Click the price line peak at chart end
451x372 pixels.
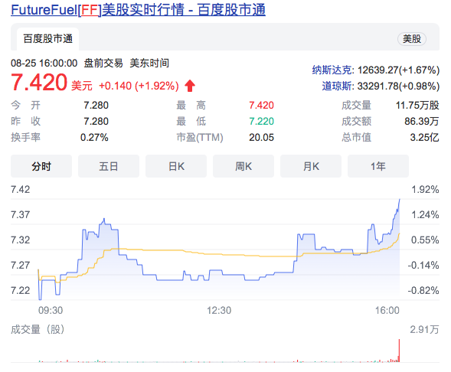pos(400,200)
